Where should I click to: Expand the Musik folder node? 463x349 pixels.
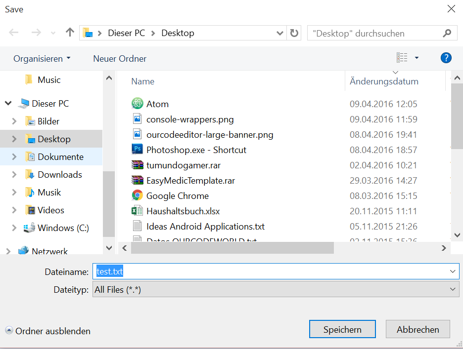tap(14, 192)
